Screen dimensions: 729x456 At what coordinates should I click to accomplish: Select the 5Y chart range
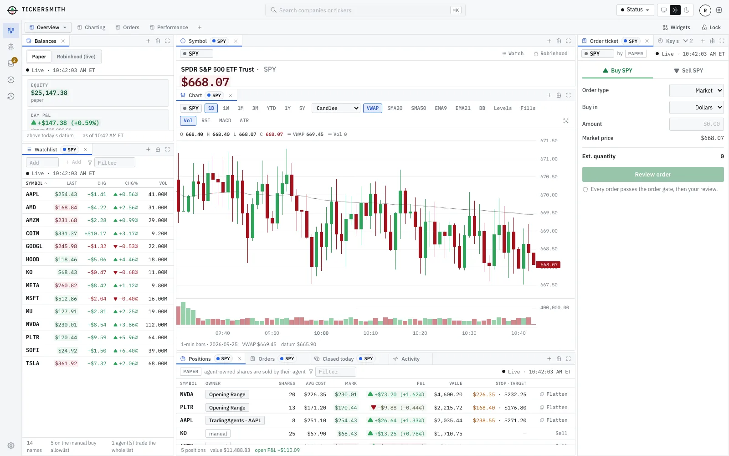[302, 109]
